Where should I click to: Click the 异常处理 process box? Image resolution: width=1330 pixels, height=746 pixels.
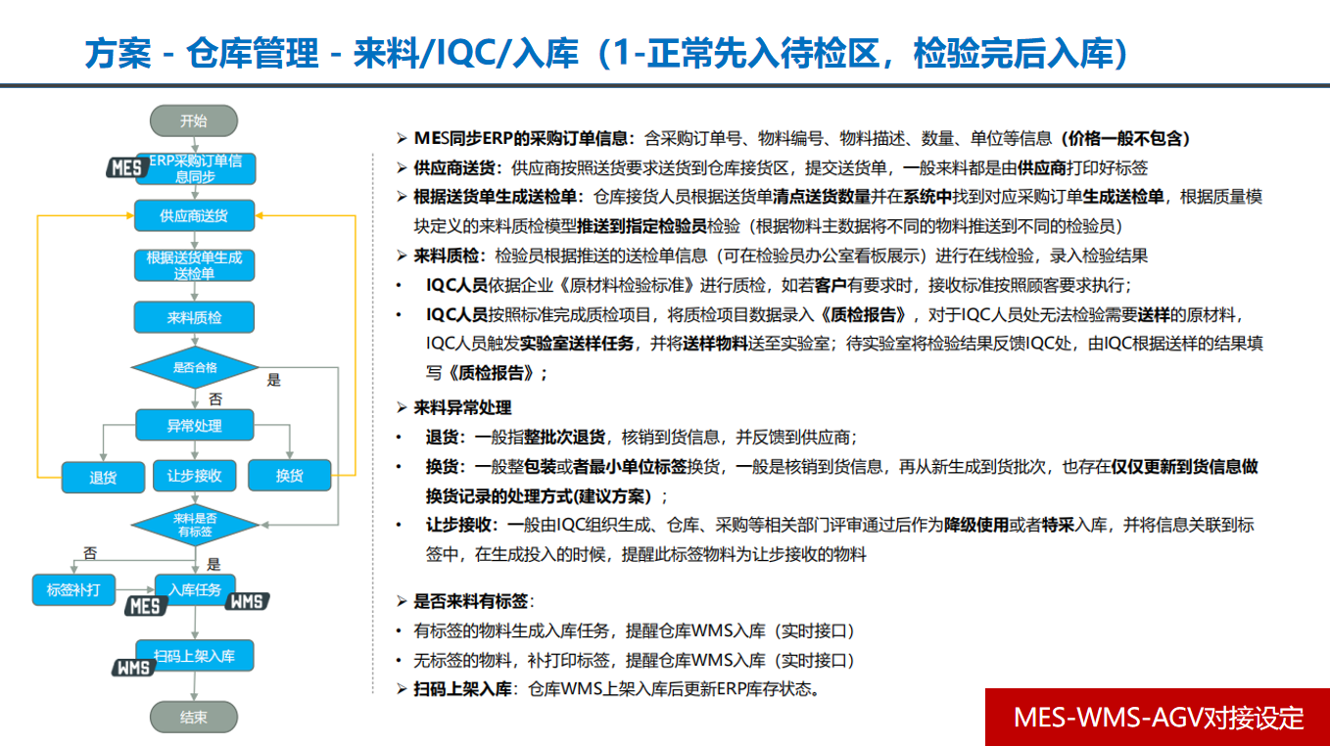194,426
